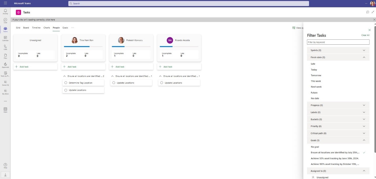Open Tasks by Planner sidebar app
The image size is (376, 179).
5,74
